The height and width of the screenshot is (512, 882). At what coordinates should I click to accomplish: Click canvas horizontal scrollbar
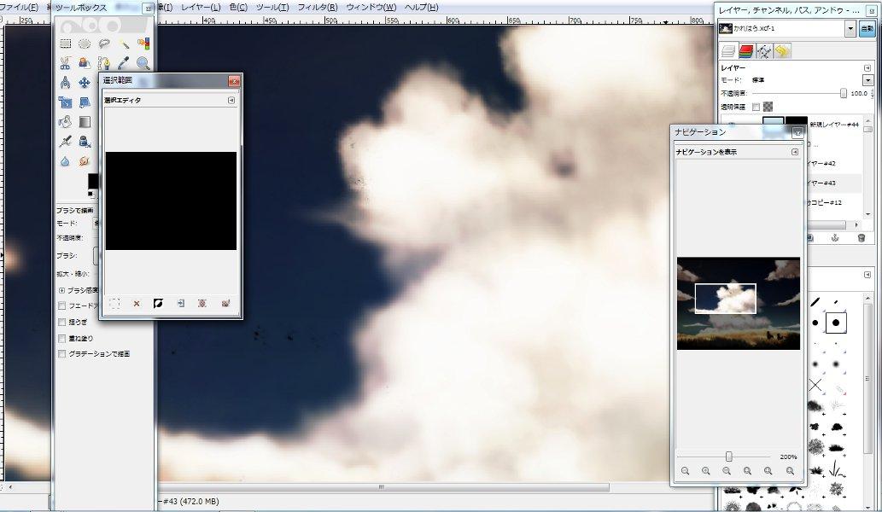[382, 486]
